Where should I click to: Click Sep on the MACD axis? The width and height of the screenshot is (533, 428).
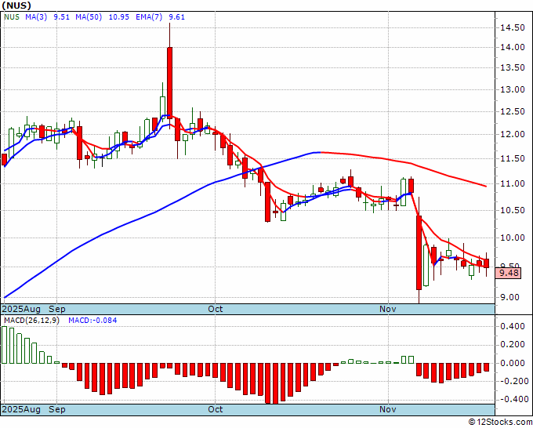(57, 409)
